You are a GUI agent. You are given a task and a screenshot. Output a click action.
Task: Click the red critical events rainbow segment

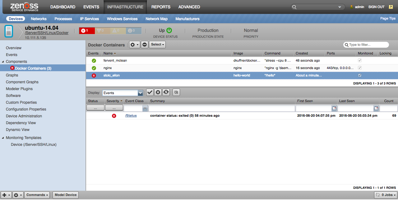coord(87,31)
